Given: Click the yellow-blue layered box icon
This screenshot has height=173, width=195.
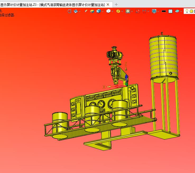Looking at the screenshot, I should pos(92,11).
